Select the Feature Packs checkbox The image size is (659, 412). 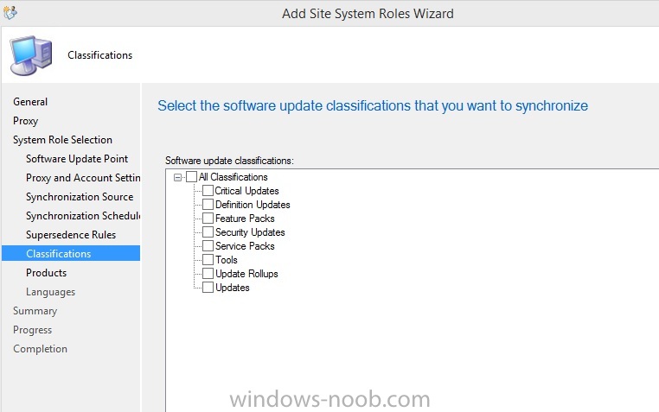[x=208, y=219]
